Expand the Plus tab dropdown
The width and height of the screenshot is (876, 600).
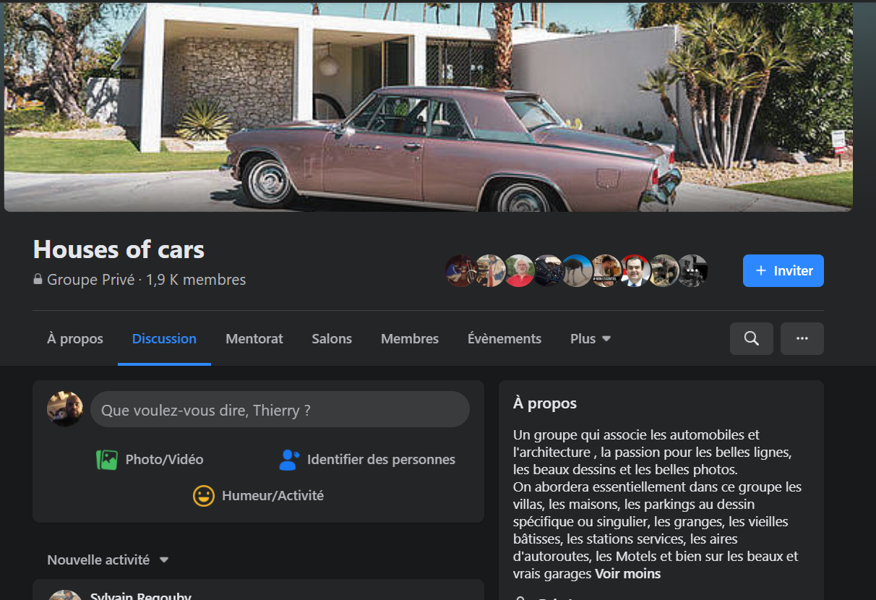click(591, 338)
